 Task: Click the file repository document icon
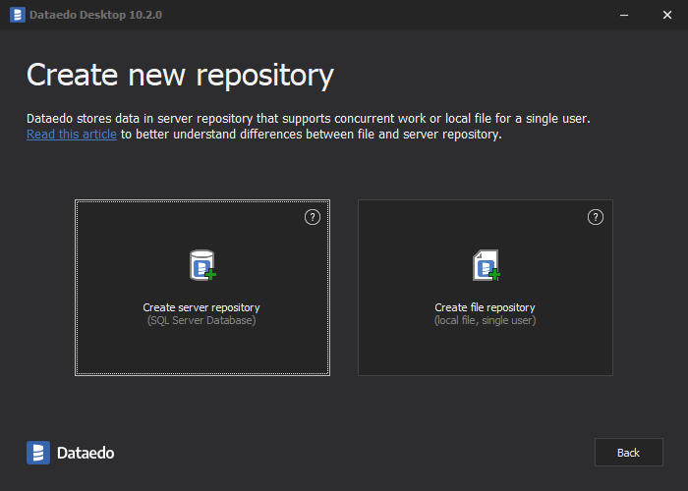coord(487,265)
